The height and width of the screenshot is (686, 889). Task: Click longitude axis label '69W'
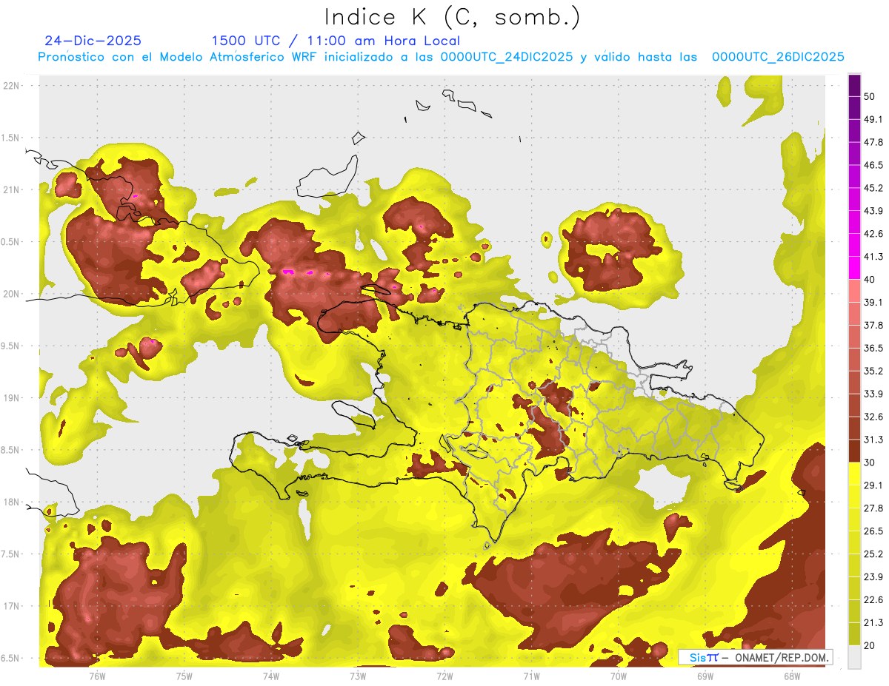[705, 676]
